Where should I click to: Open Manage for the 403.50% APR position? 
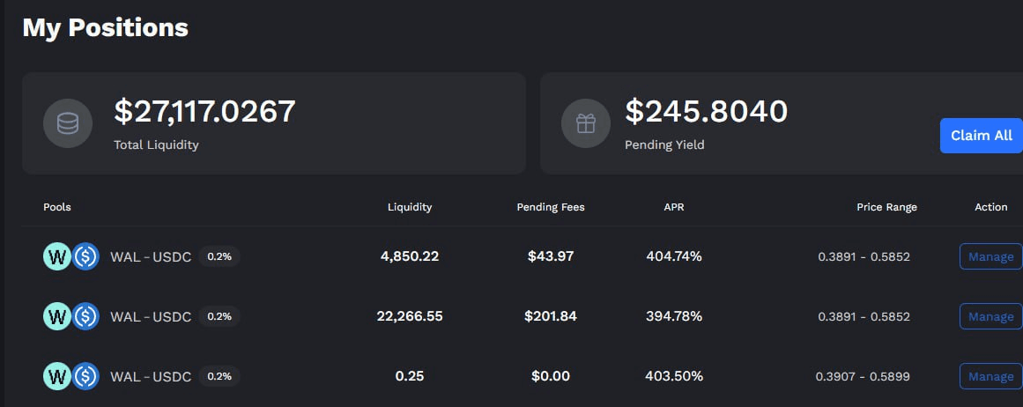[990, 376]
